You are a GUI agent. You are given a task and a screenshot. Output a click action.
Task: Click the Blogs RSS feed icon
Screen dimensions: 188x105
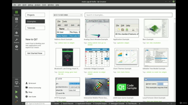pos(26,92)
